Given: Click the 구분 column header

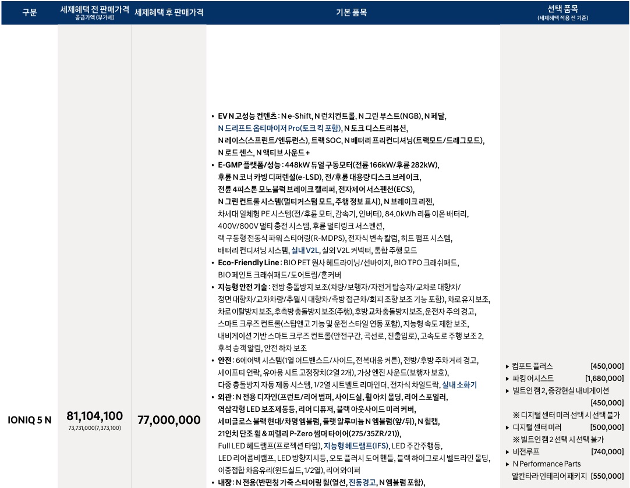Looking at the screenshot, I should point(29,12).
